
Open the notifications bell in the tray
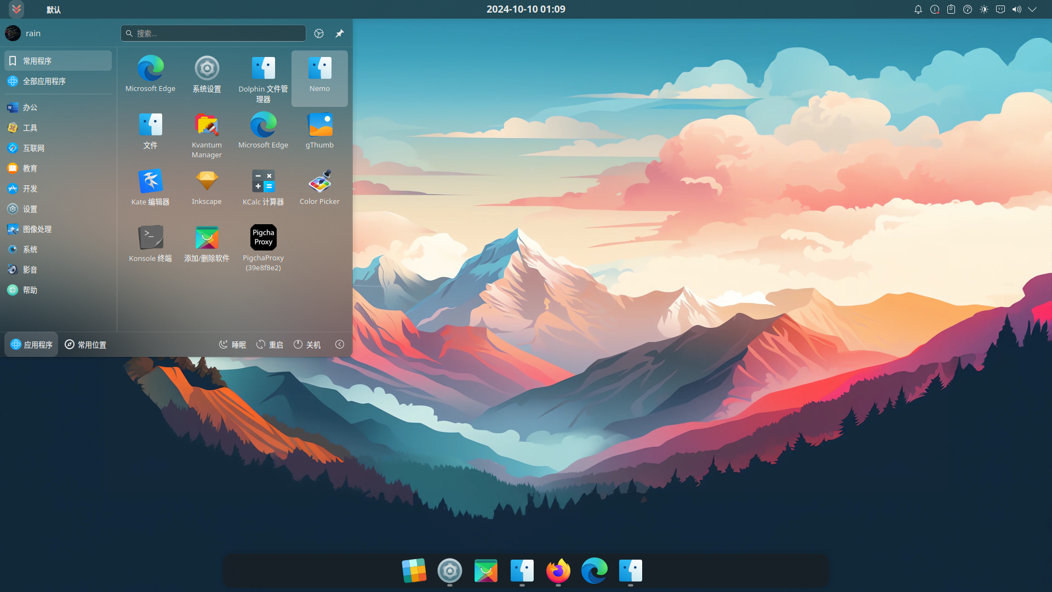[918, 9]
